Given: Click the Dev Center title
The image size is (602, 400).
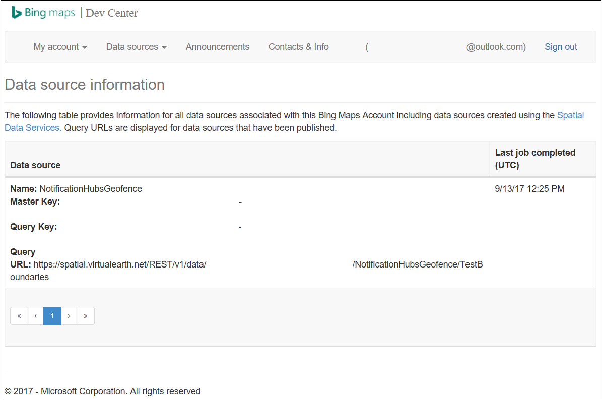Looking at the screenshot, I should (x=111, y=13).
